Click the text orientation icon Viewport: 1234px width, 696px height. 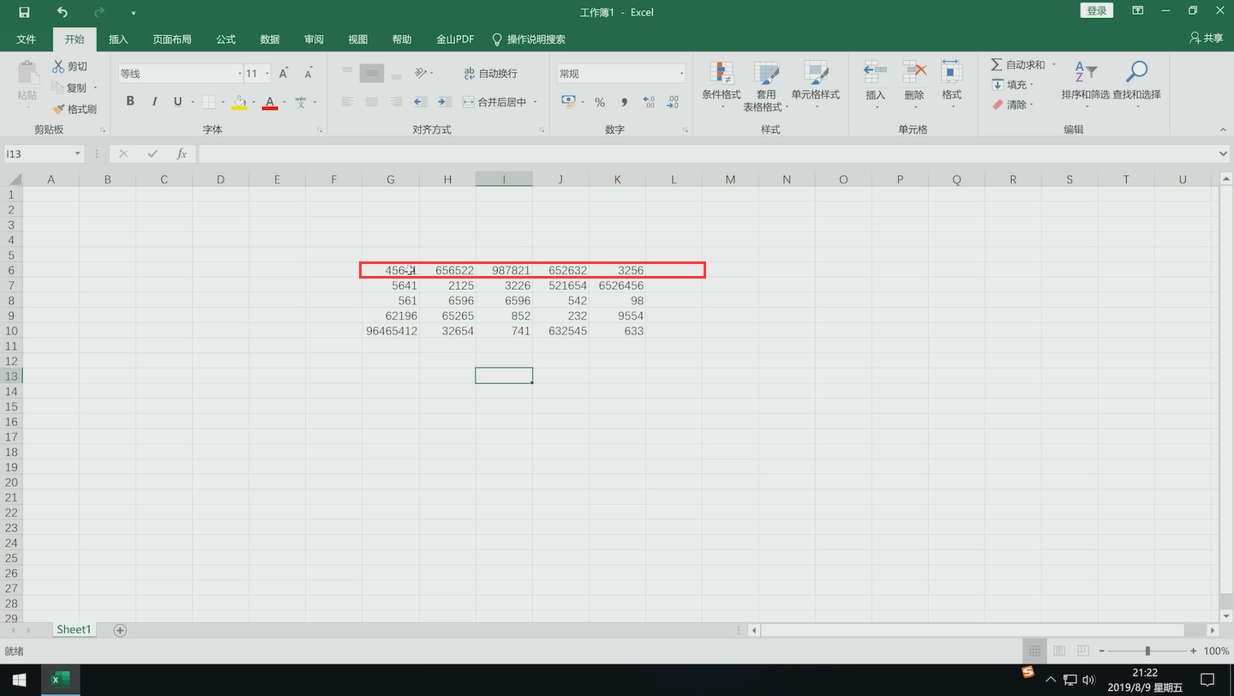pos(421,73)
